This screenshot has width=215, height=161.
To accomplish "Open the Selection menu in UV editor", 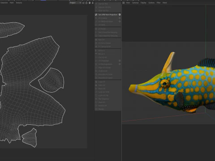I will [x=4, y=3].
